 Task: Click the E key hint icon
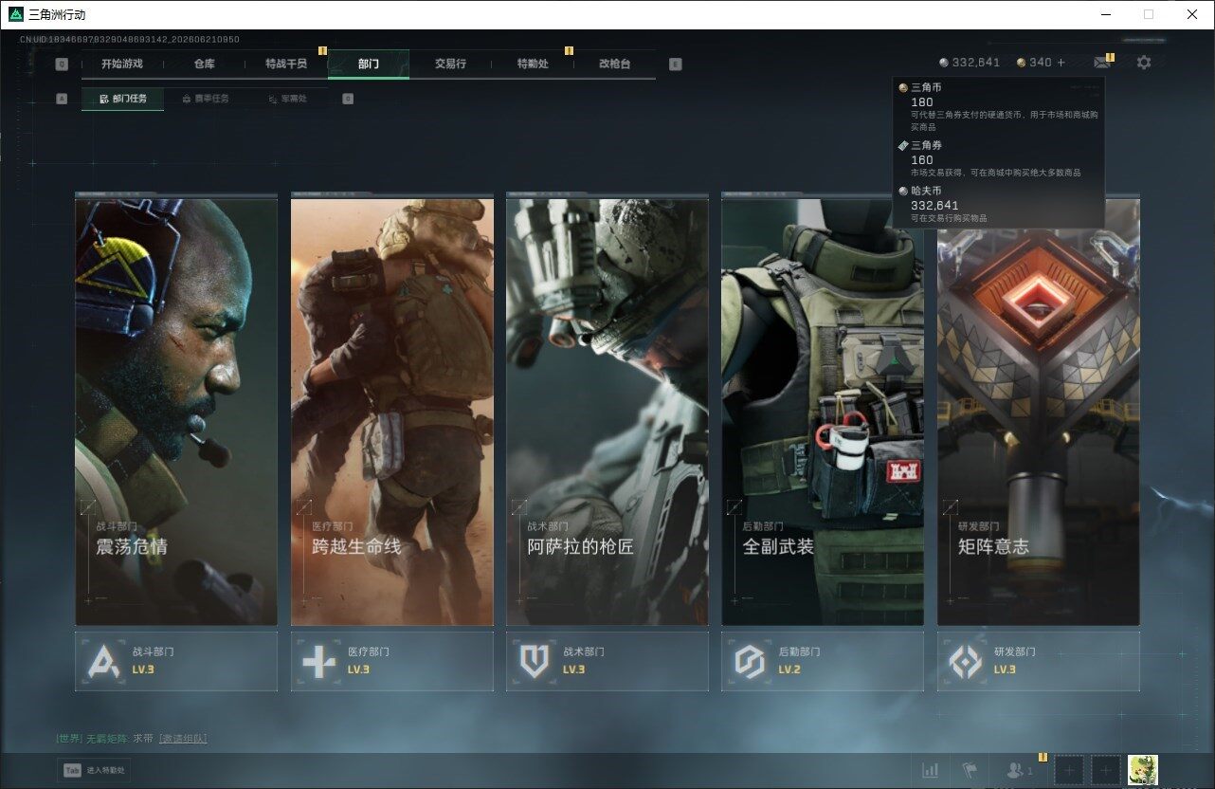[x=675, y=64]
